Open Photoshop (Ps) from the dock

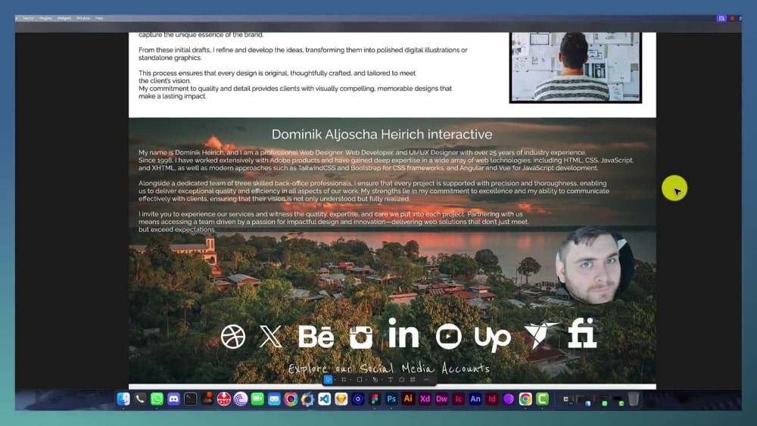point(391,399)
